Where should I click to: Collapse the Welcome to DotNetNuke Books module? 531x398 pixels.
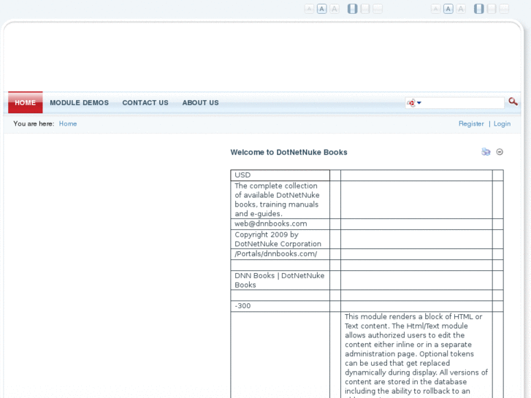[500, 152]
